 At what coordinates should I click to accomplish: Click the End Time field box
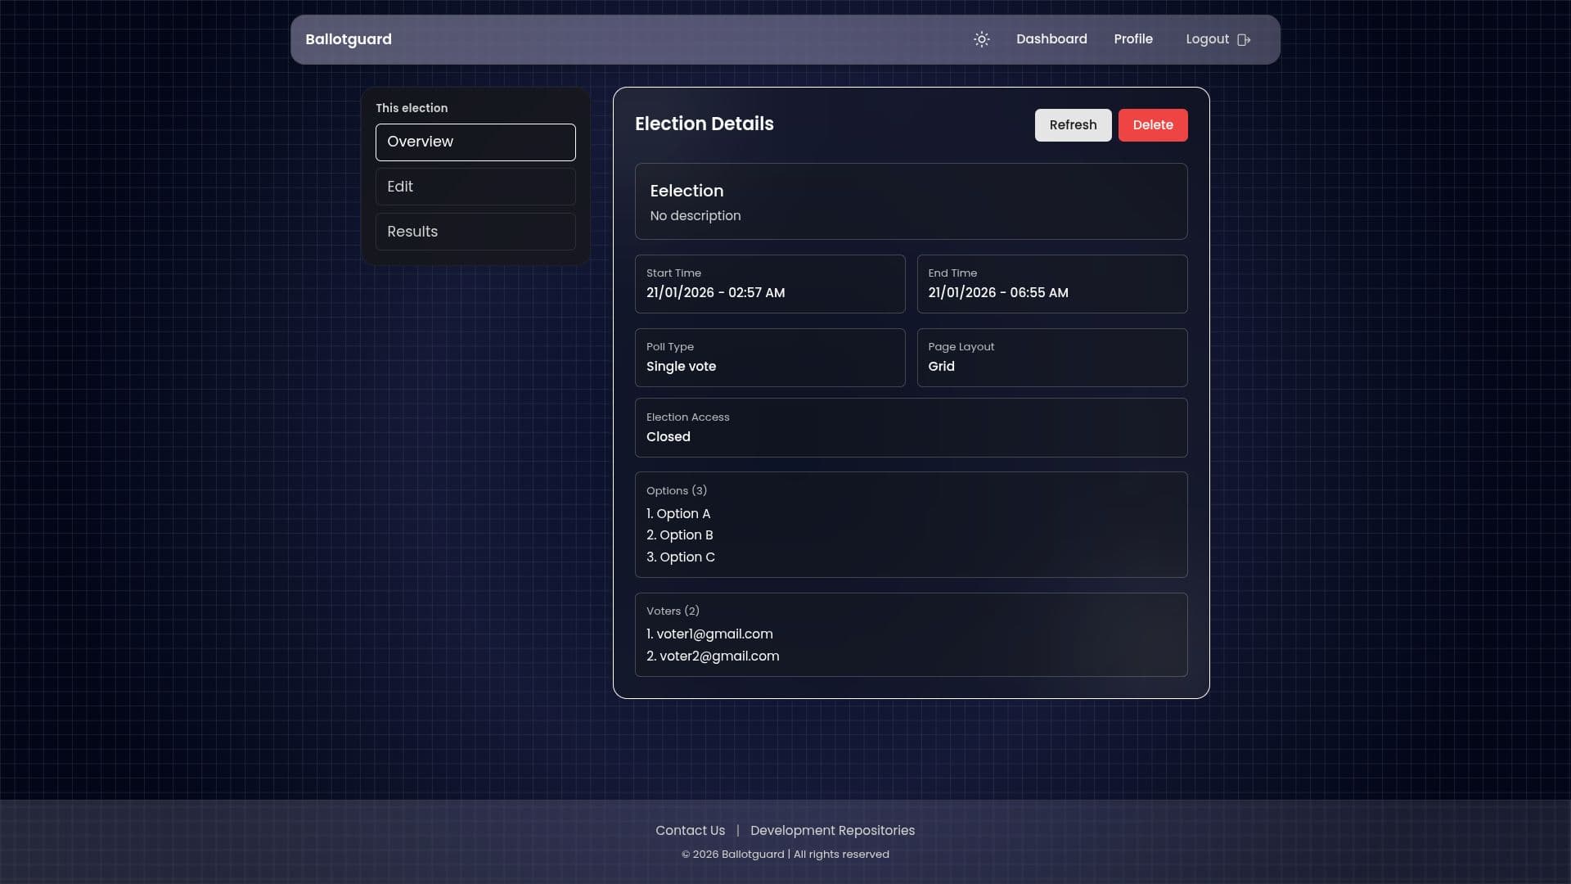[1051, 284]
